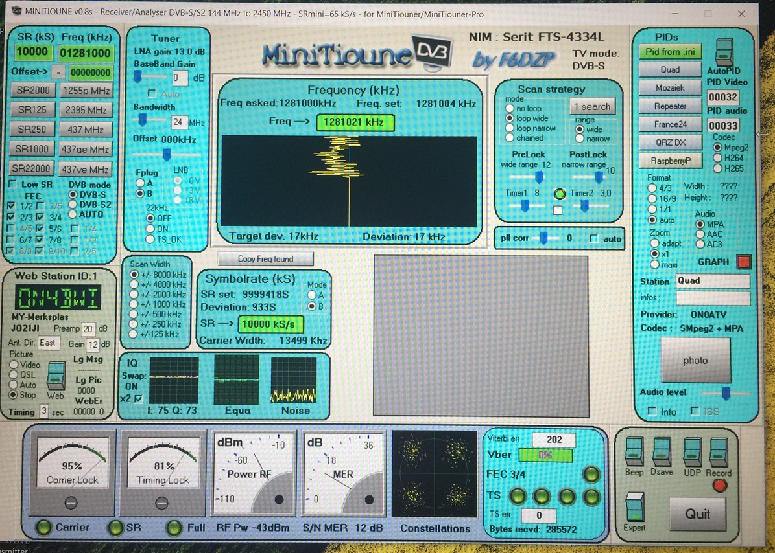The width and height of the screenshot is (775, 553).
Task: Click the Freq 01281000 input field
Action: 85,53
